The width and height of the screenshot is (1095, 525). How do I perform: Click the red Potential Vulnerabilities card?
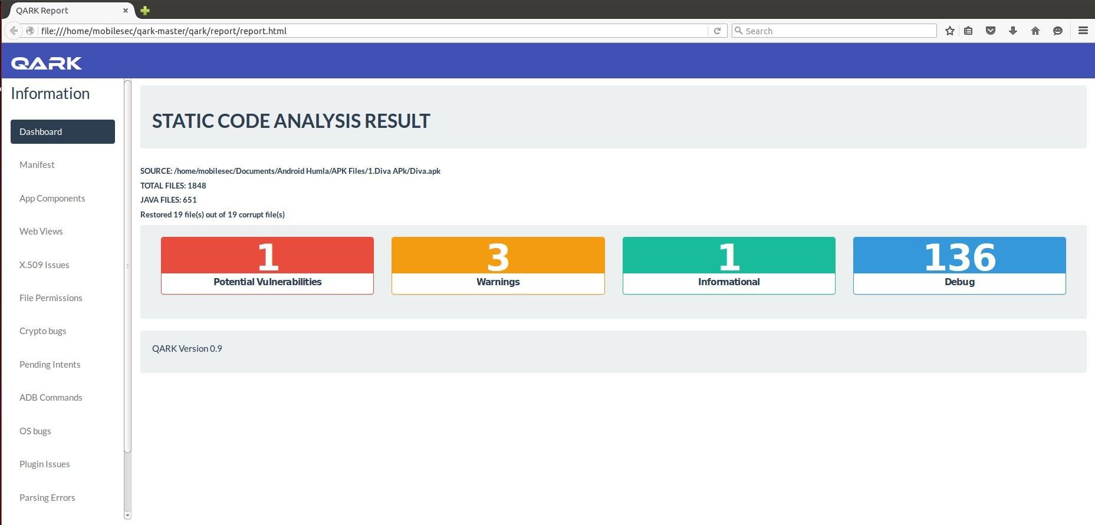(x=267, y=265)
